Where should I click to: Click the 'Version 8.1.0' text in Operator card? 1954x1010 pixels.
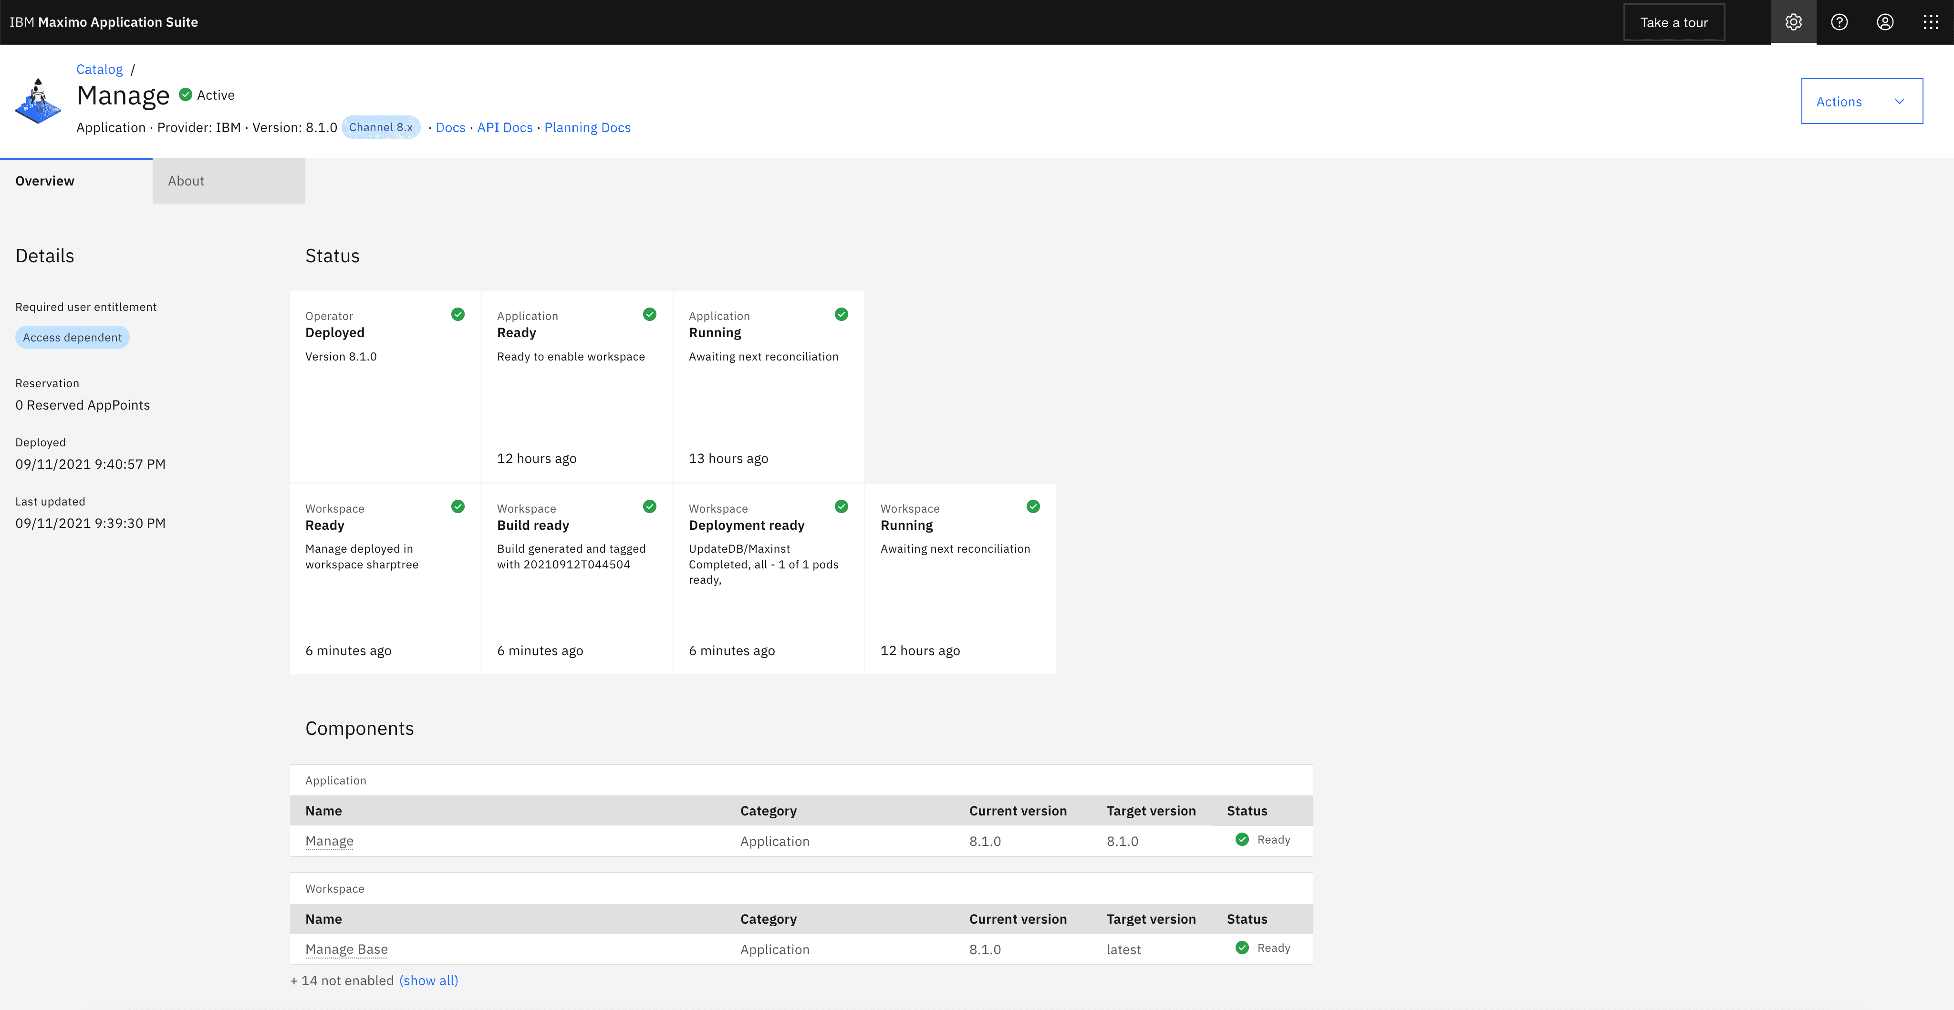pyautogui.click(x=341, y=356)
